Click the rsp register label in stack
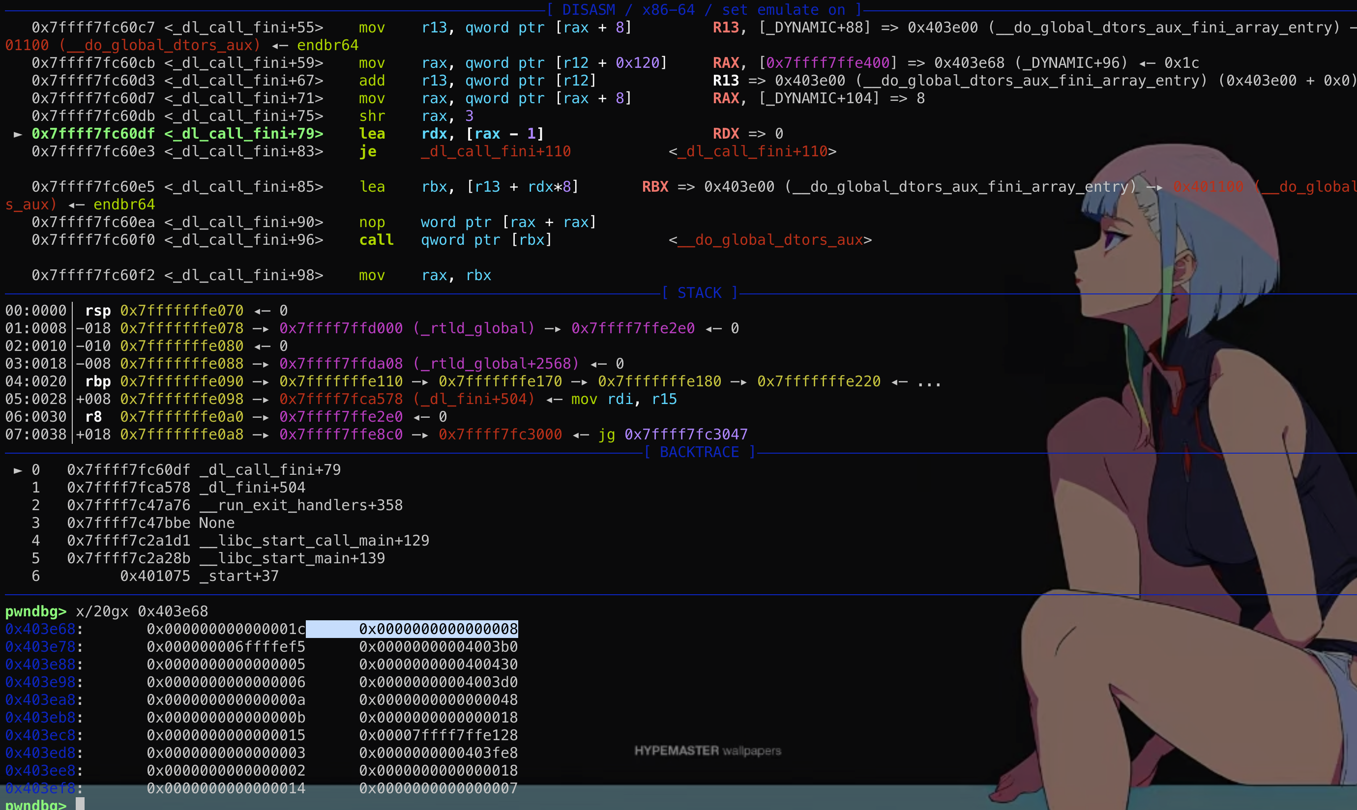The height and width of the screenshot is (810, 1357). pyautogui.click(x=98, y=311)
